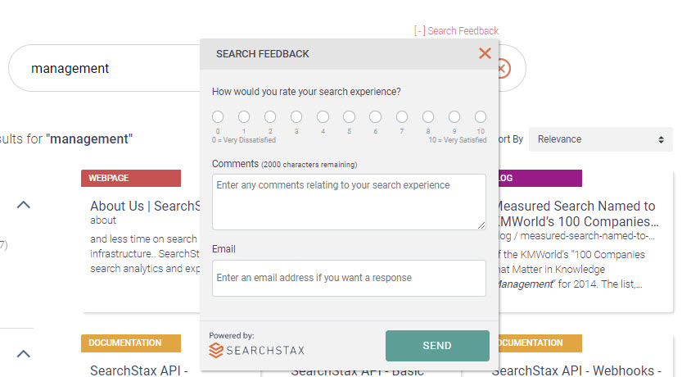Open the About Us | SearchStax result

[146, 206]
